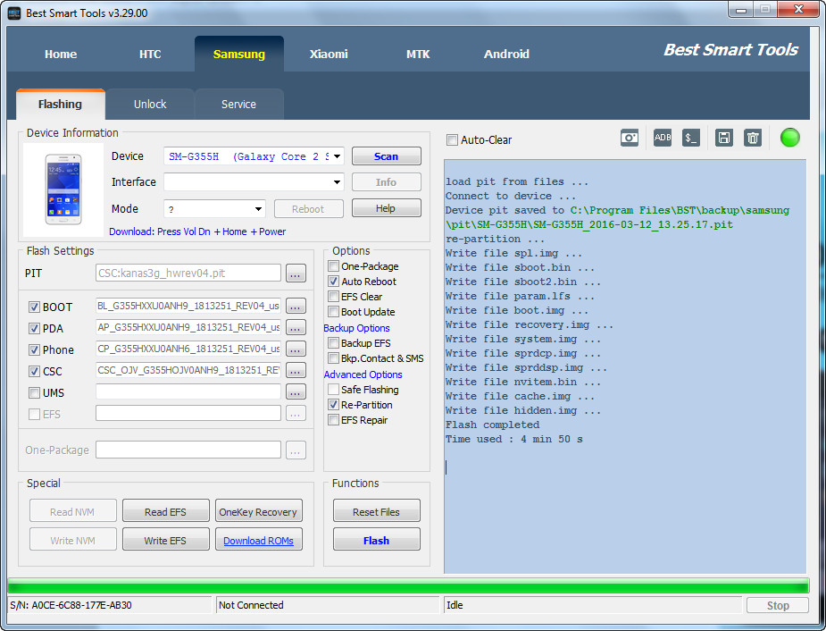Click the Write EFS button
This screenshot has width=826, height=631.
tap(165, 540)
